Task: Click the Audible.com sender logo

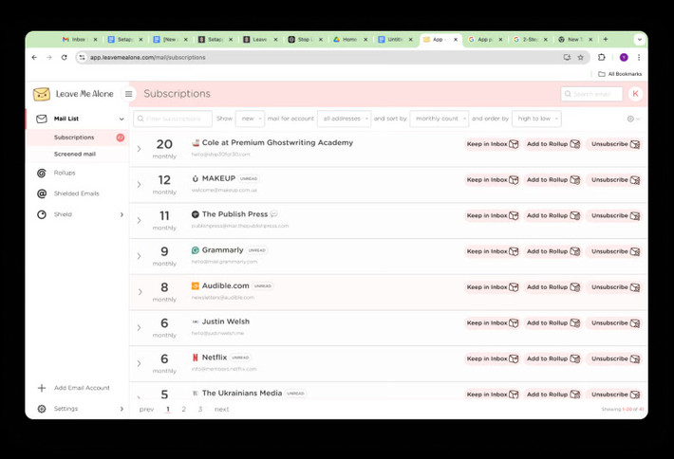Action: click(196, 285)
